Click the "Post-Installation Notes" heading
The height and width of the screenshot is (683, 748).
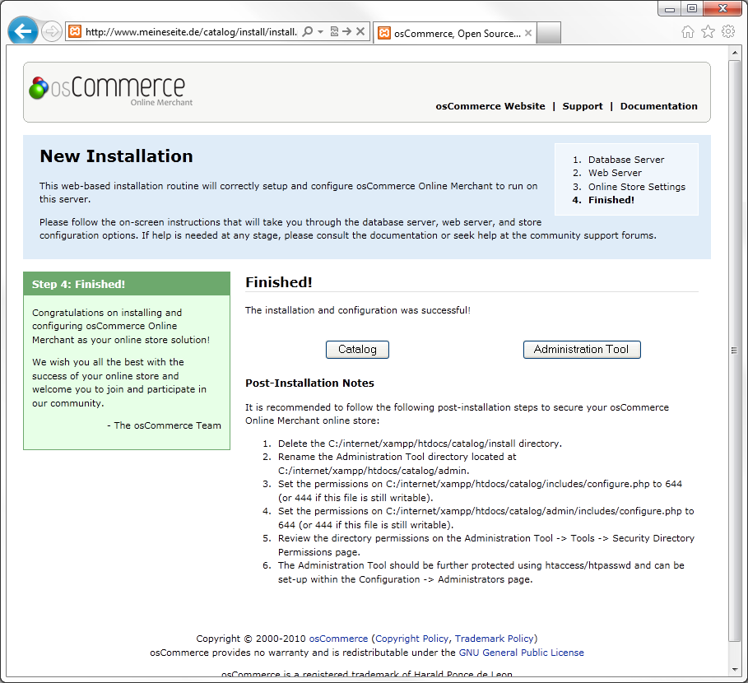pyautogui.click(x=309, y=383)
